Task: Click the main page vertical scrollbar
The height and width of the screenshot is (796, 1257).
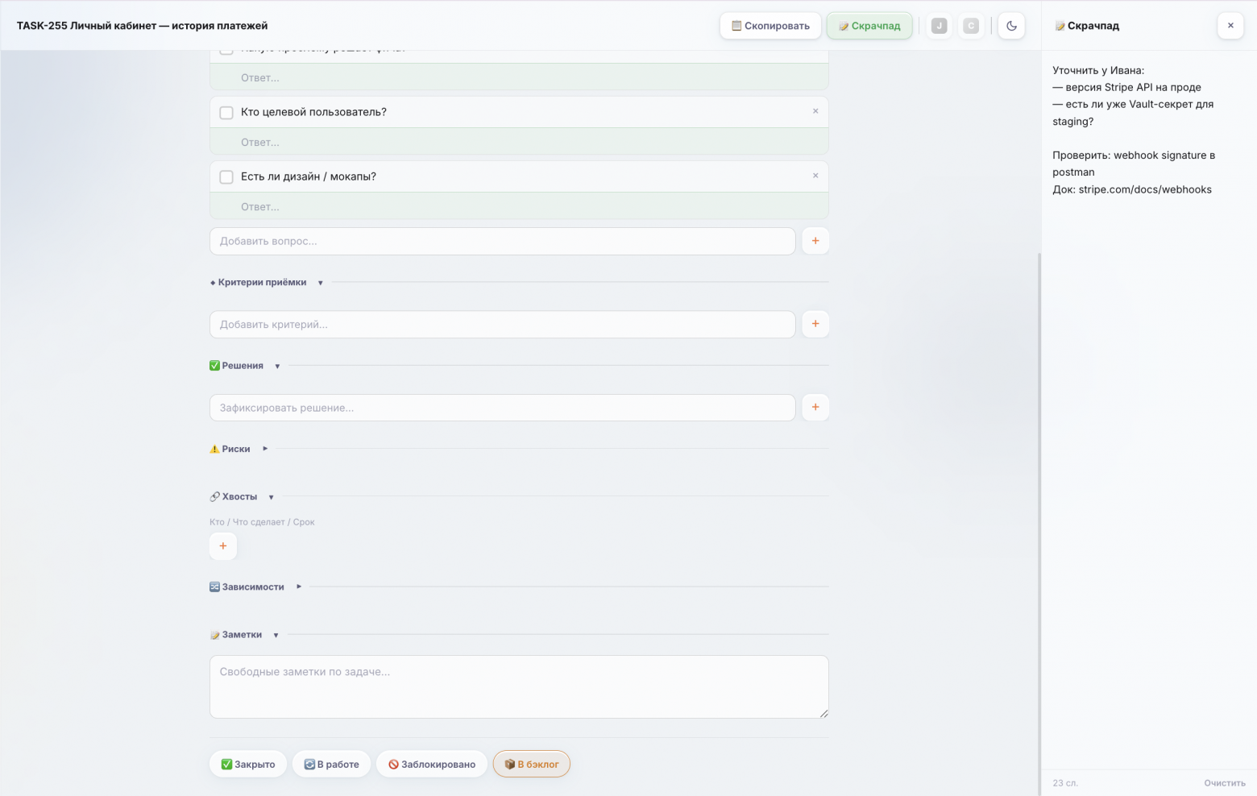Action: [x=1039, y=524]
